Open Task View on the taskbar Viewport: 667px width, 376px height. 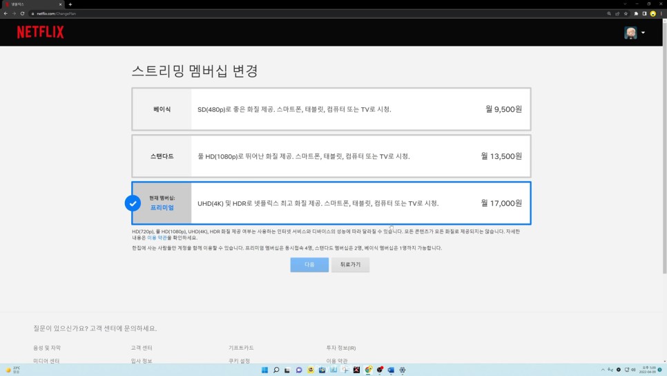[287, 370]
